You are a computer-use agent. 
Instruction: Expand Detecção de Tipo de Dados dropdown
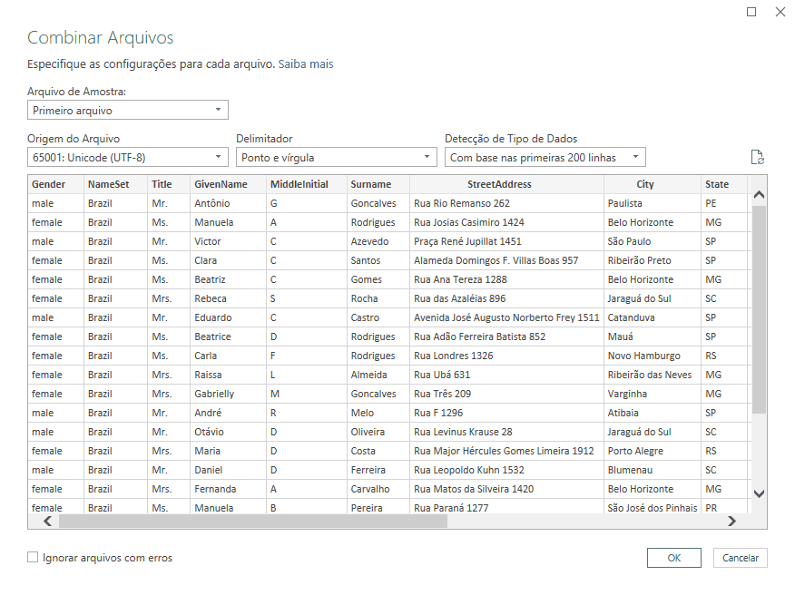click(545, 157)
